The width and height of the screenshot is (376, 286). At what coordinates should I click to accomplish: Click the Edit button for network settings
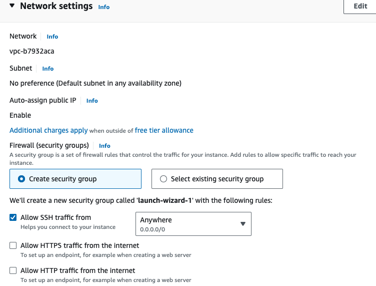click(360, 6)
